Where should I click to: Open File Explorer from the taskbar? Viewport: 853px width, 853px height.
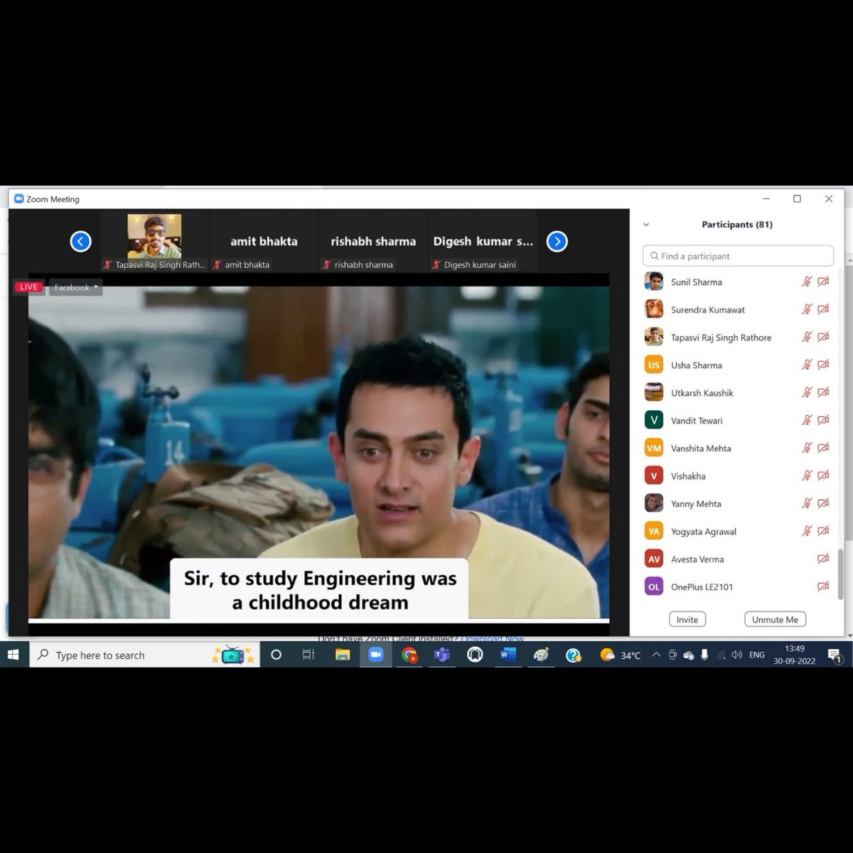click(343, 655)
